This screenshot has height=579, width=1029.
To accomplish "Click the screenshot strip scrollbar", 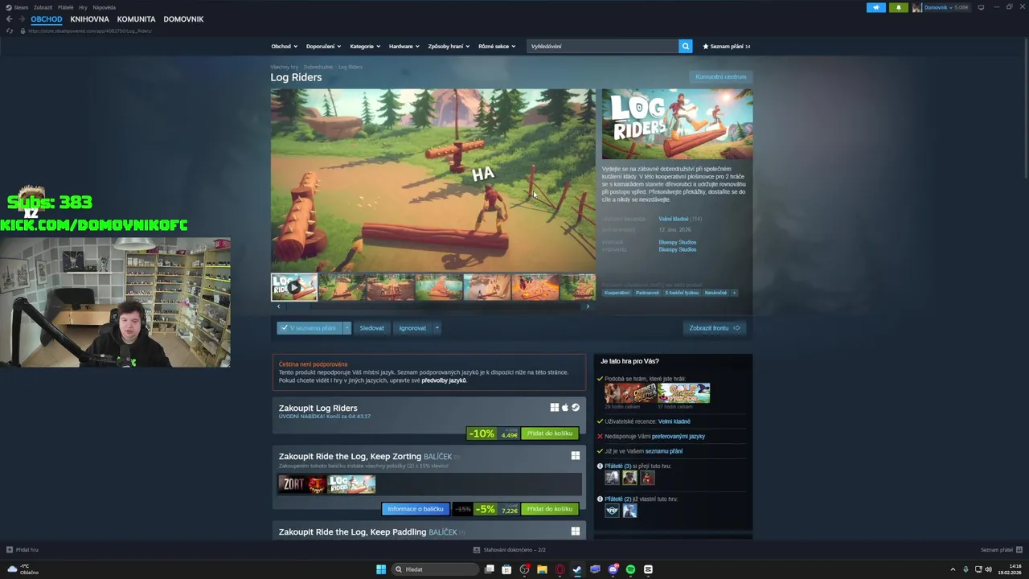I will (433, 306).
